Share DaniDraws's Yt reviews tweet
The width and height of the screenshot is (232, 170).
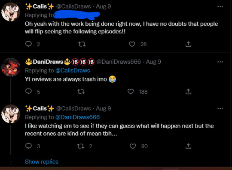188,91
